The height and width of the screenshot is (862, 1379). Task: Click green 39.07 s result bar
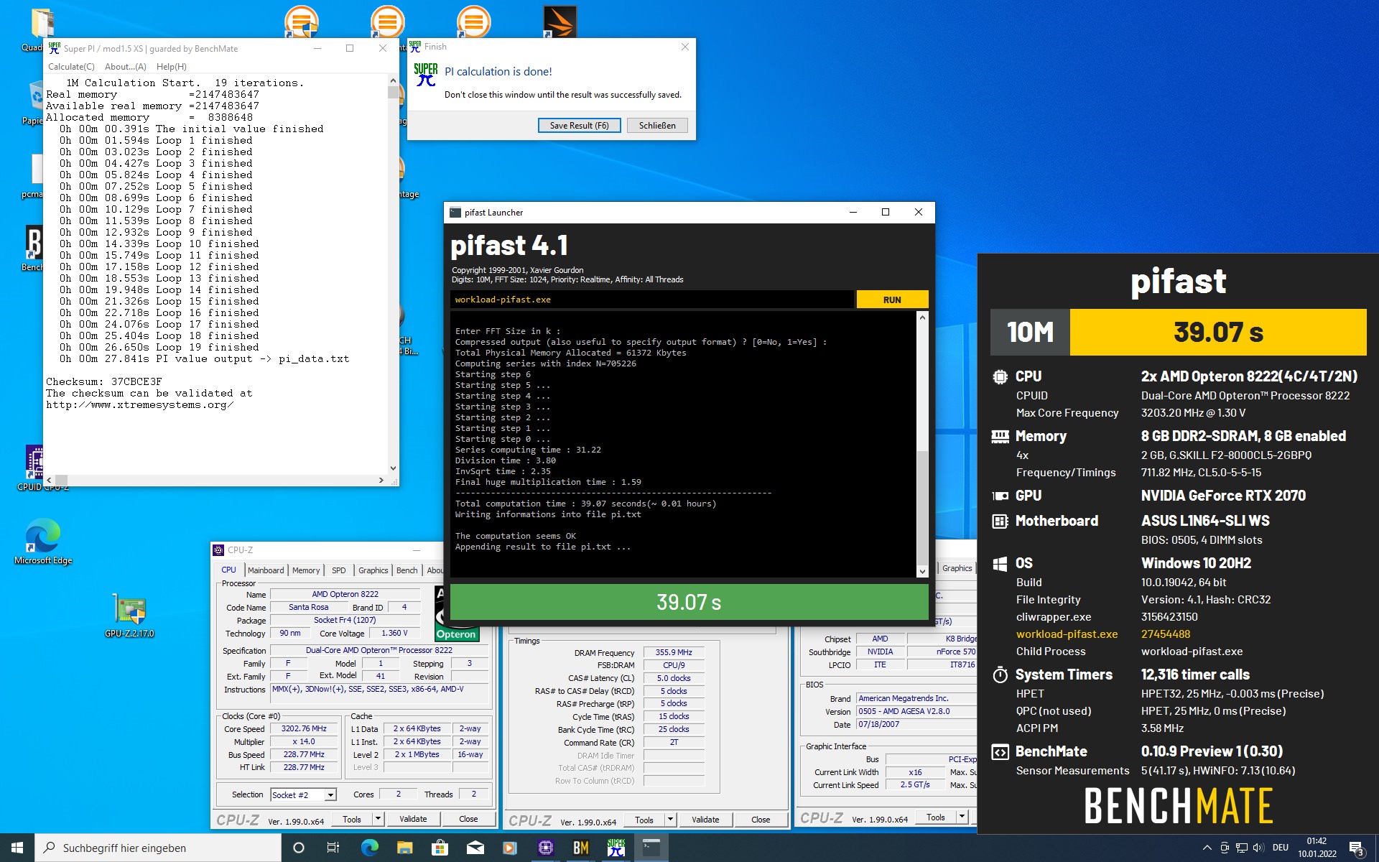point(689,602)
